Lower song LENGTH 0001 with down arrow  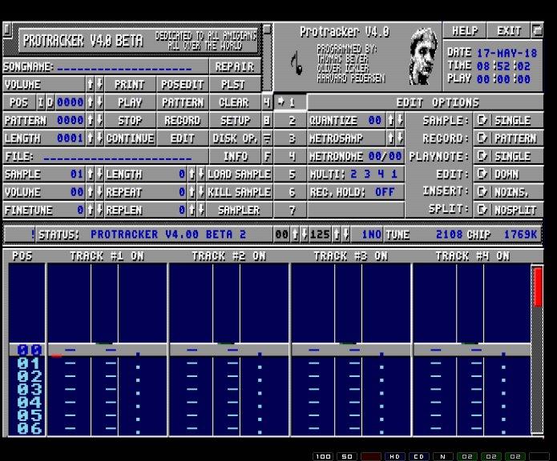(x=99, y=138)
